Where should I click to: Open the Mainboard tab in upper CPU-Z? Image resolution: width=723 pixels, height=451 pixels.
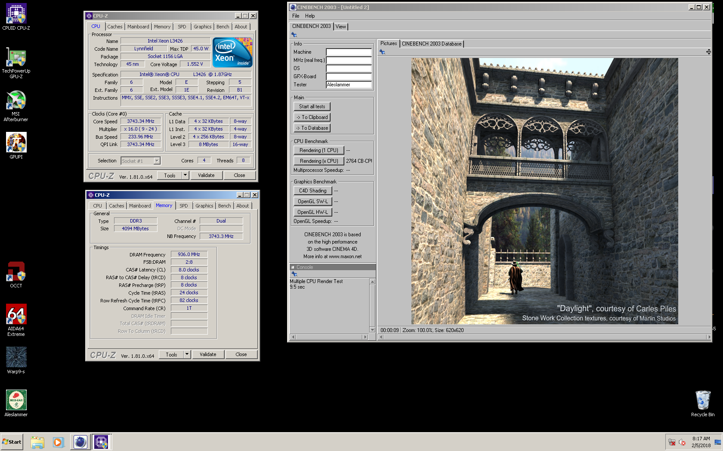(x=138, y=27)
